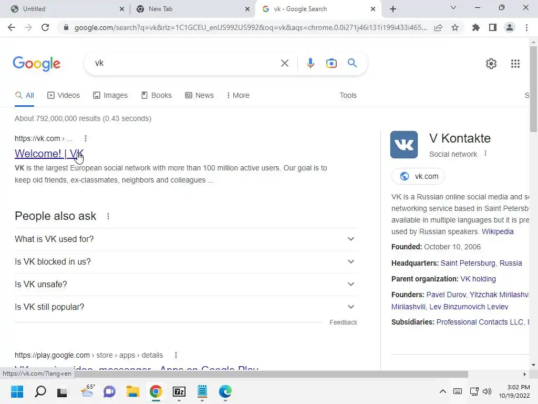The image size is (538, 404).
Task: Open the Pavel Durov link
Action: [x=446, y=295]
